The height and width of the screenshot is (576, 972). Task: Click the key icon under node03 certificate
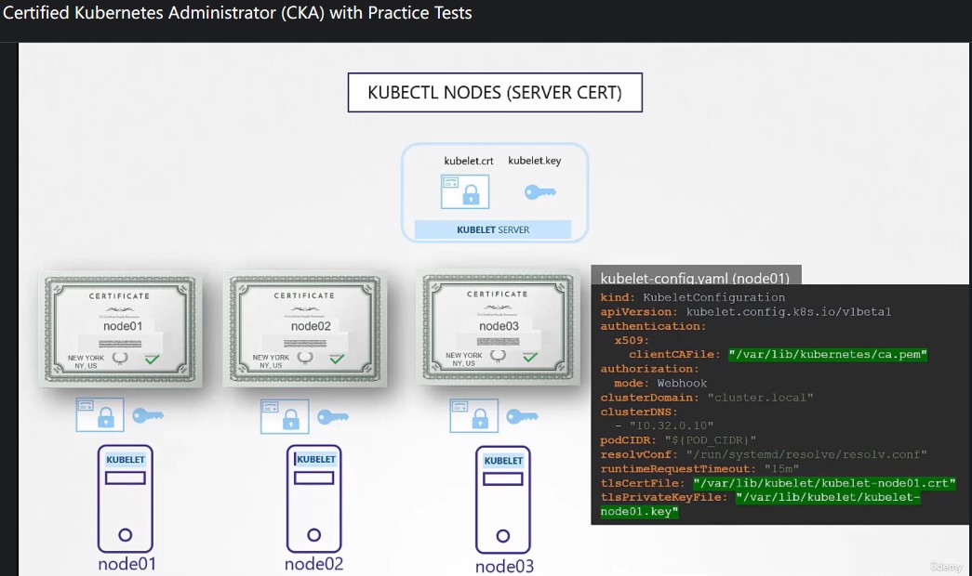(x=522, y=416)
